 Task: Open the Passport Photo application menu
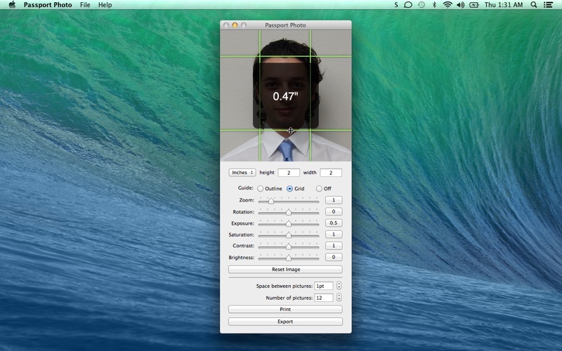tap(48, 5)
